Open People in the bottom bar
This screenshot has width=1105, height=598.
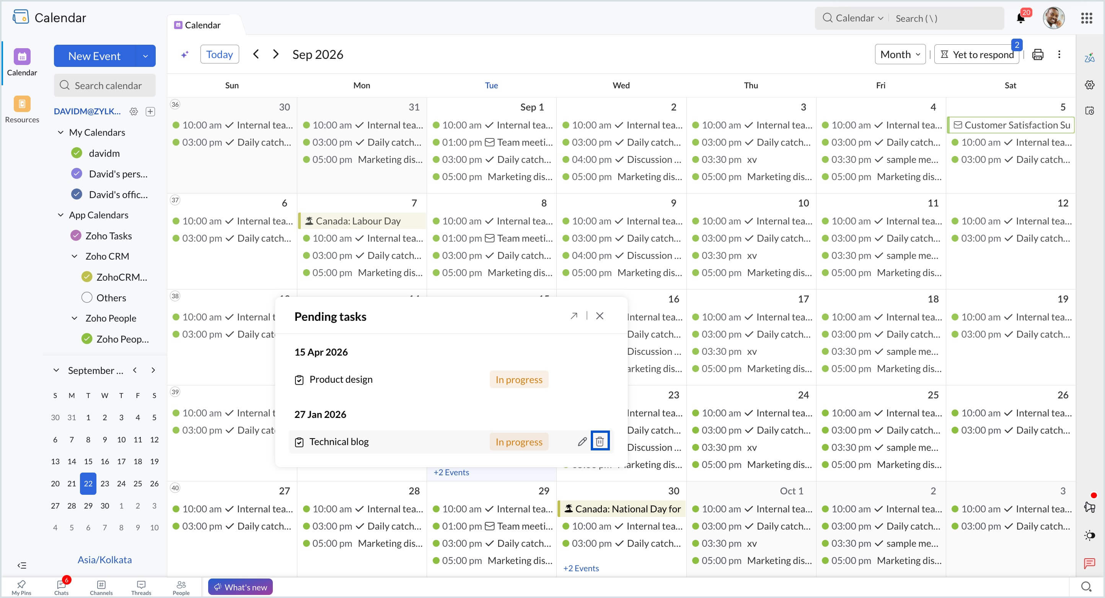tap(181, 587)
